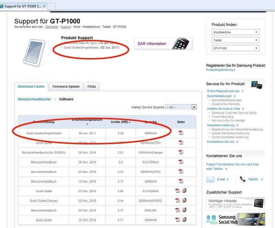Image resolution: width=275 pixels, height=228 pixels.
Task: Download PDF for Benutzerhandbuch 18 Nov 2010
Action: (181, 181)
